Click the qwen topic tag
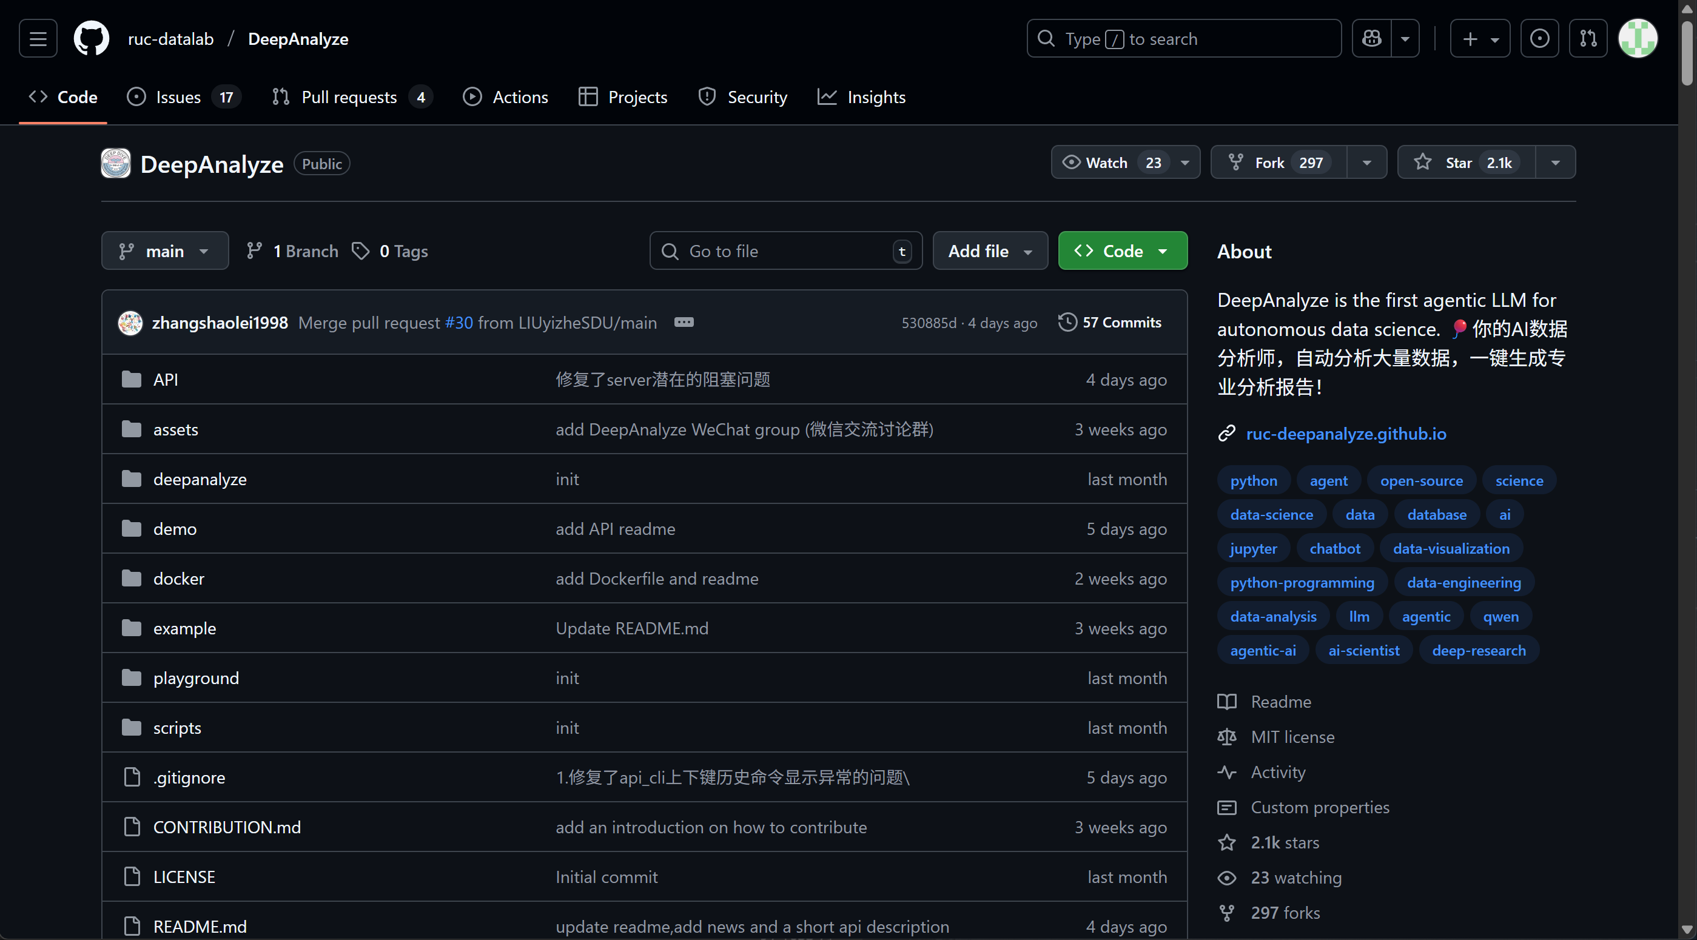Screen dimensions: 1697x940 click(1500, 616)
